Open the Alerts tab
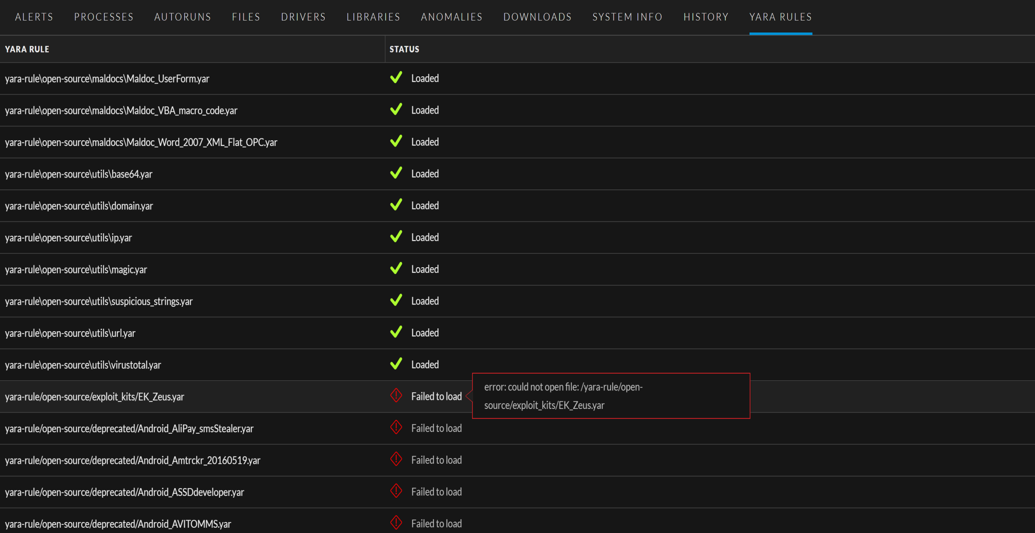 coord(34,17)
